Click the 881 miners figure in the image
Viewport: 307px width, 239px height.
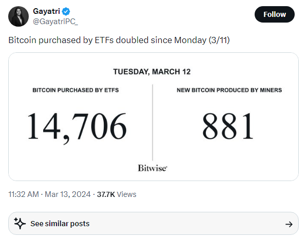pyautogui.click(x=228, y=126)
